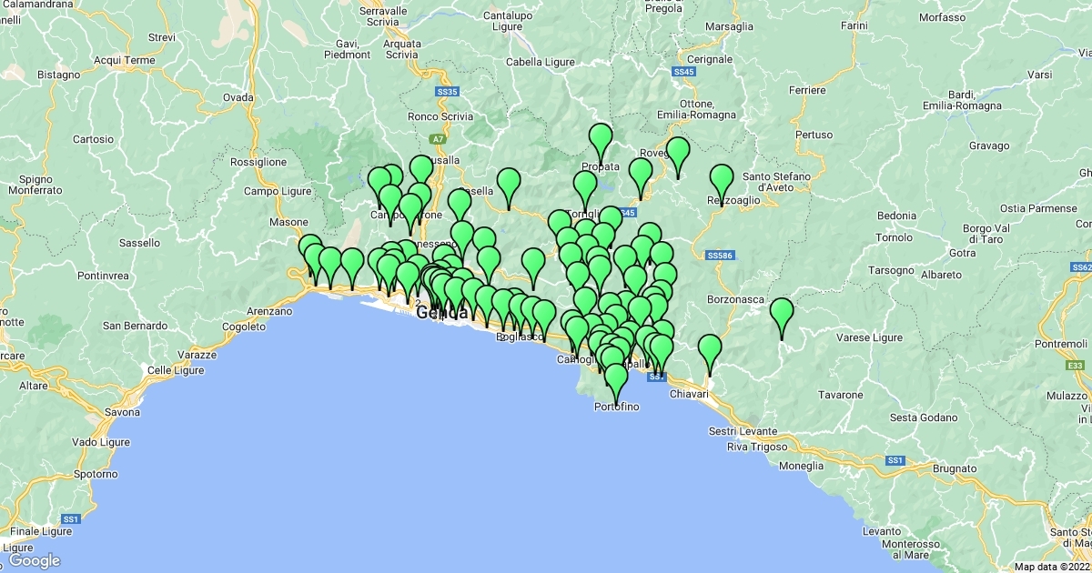
Task: Click the lone marker east of Borzonasca
Action: 782,316
